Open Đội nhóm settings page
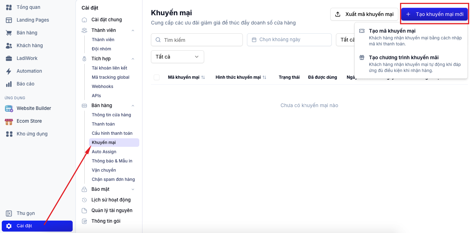This screenshot has width=471, height=233. [101, 49]
